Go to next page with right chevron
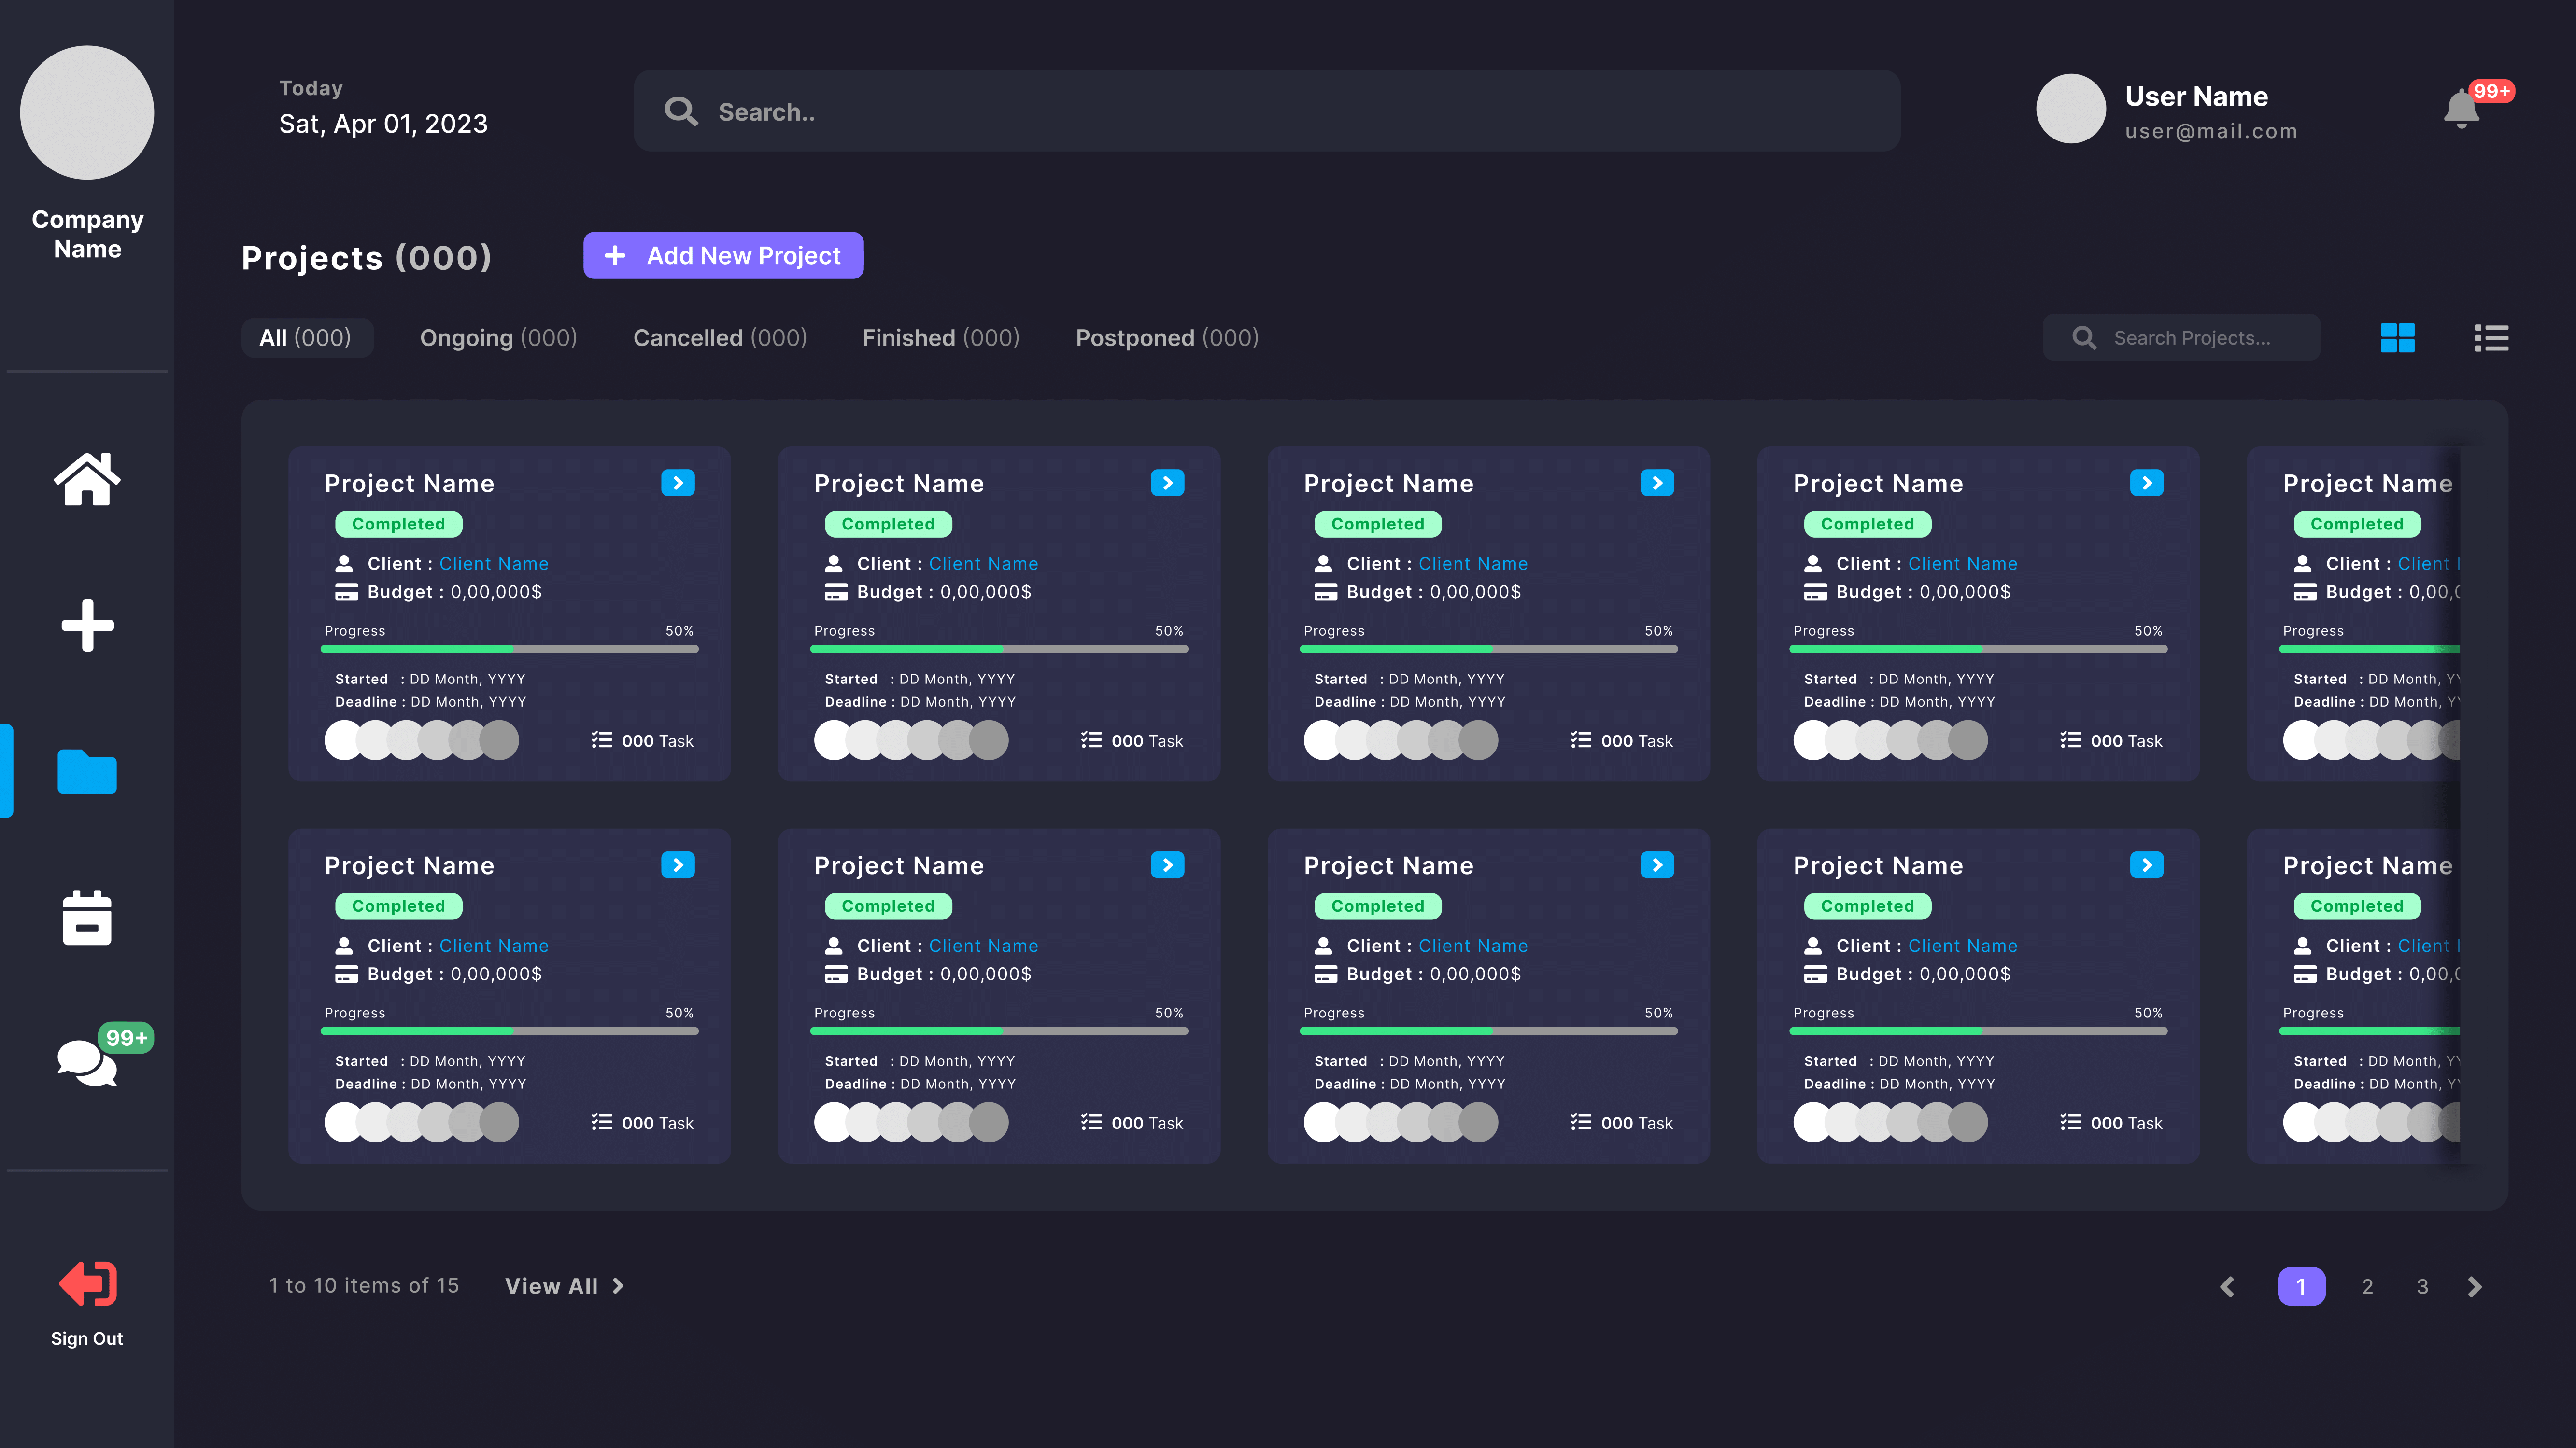The image size is (2576, 1448). click(2475, 1286)
